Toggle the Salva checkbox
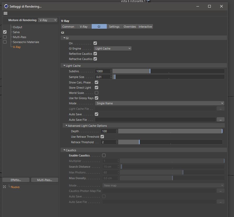Image resolution: width=234 pixels, height=217 pixels. click(5, 32)
